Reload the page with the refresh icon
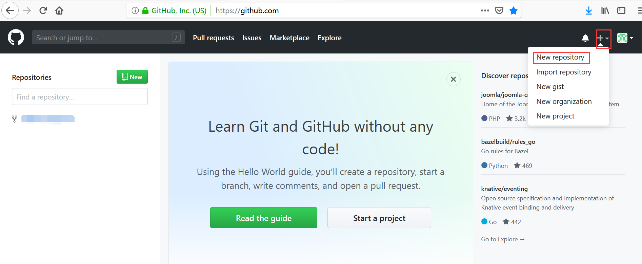This screenshot has width=642, height=264. click(x=43, y=10)
